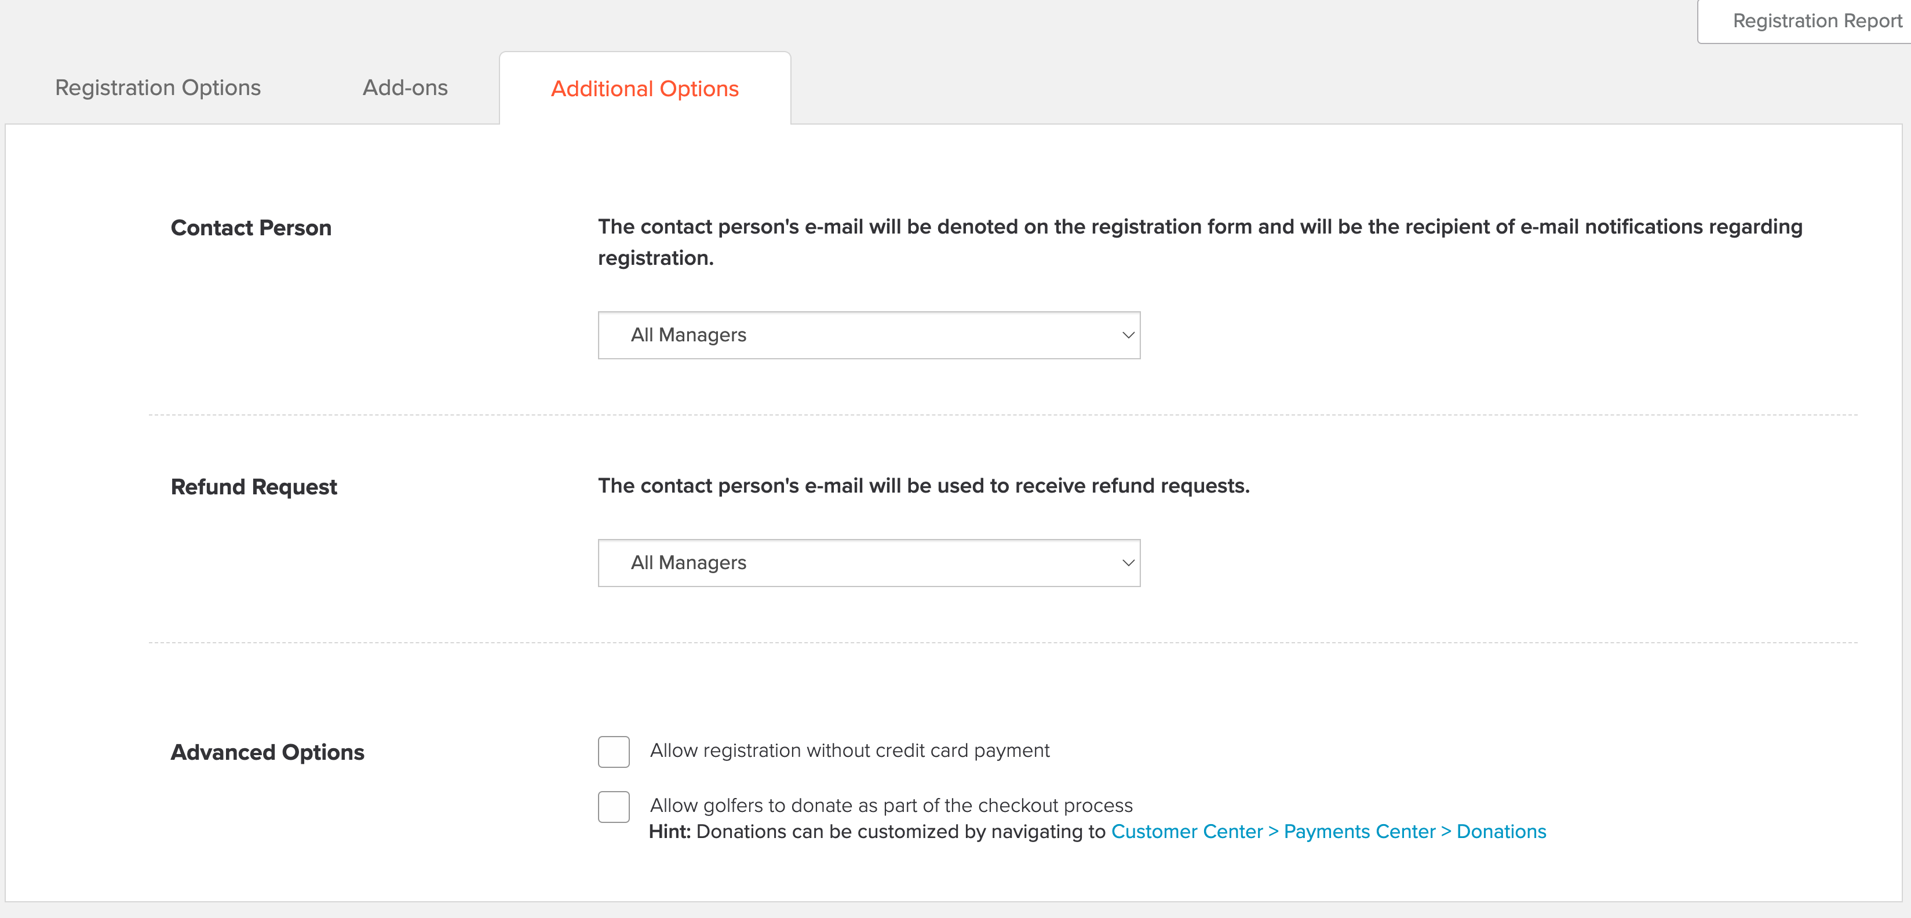Screen dimensions: 1911x918
Task: Click the Contact Person section heading
Action: (251, 228)
